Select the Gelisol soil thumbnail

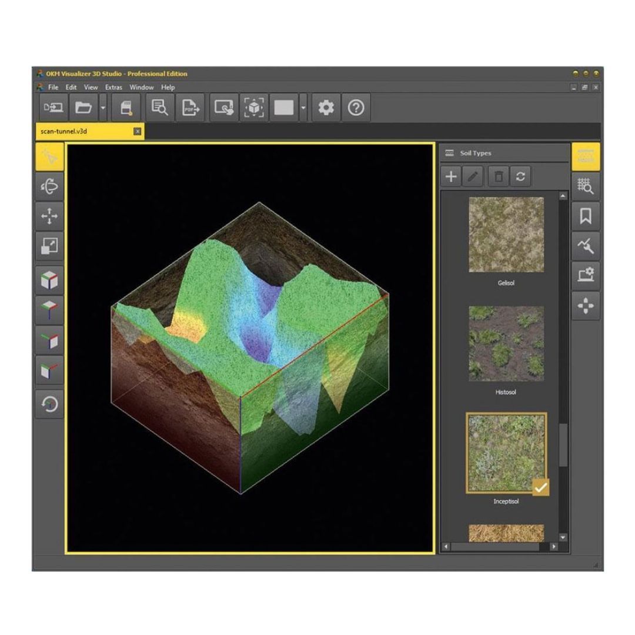506,235
